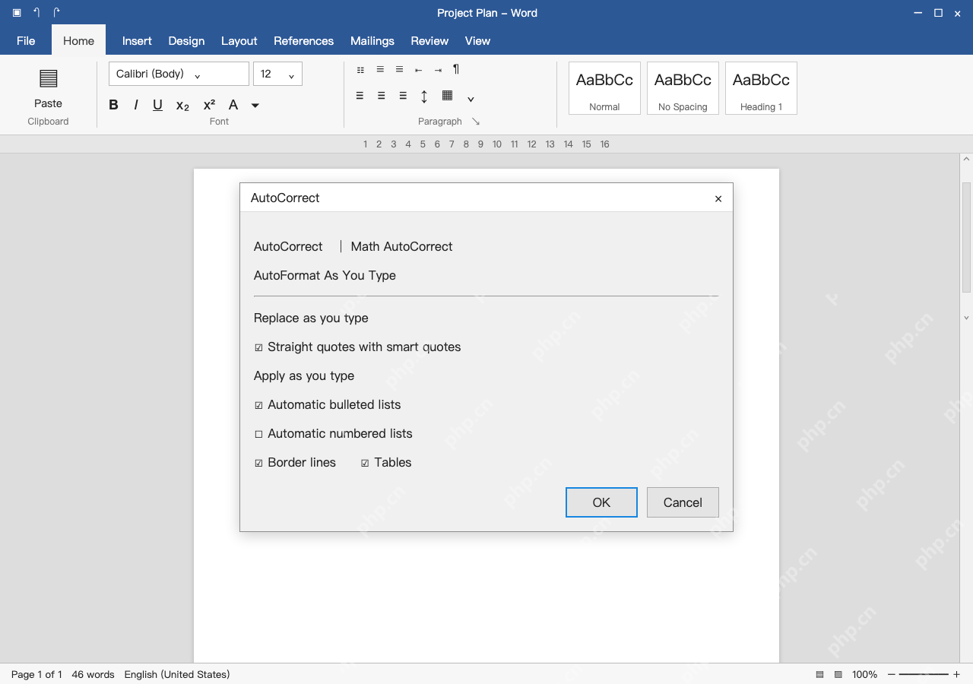Switch to the Insert ribbon tab
Viewport: 973px width, 684px height.
[x=137, y=41]
